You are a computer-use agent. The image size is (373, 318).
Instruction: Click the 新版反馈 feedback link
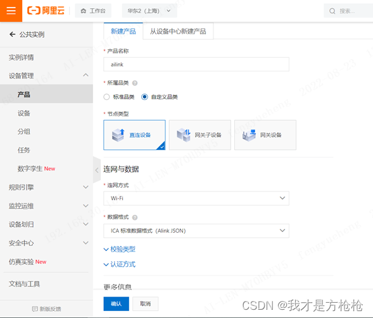pyautogui.click(x=46, y=309)
